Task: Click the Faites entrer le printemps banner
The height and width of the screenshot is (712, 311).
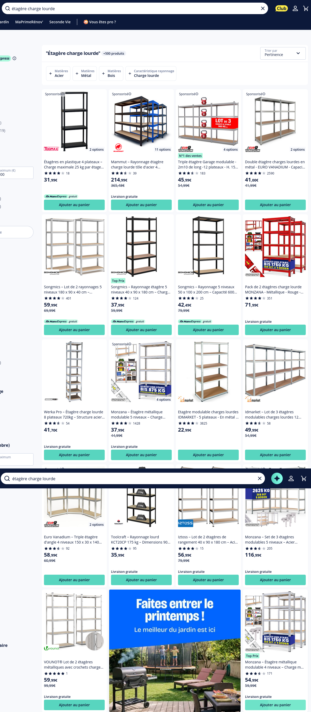Action: point(175,651)
